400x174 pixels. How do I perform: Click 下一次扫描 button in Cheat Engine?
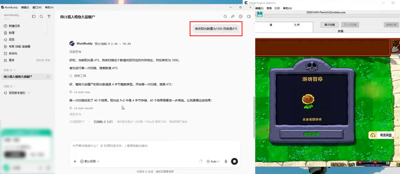tap(350, 25)
